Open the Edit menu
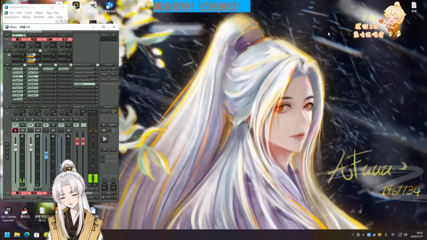 coord(19,13)
